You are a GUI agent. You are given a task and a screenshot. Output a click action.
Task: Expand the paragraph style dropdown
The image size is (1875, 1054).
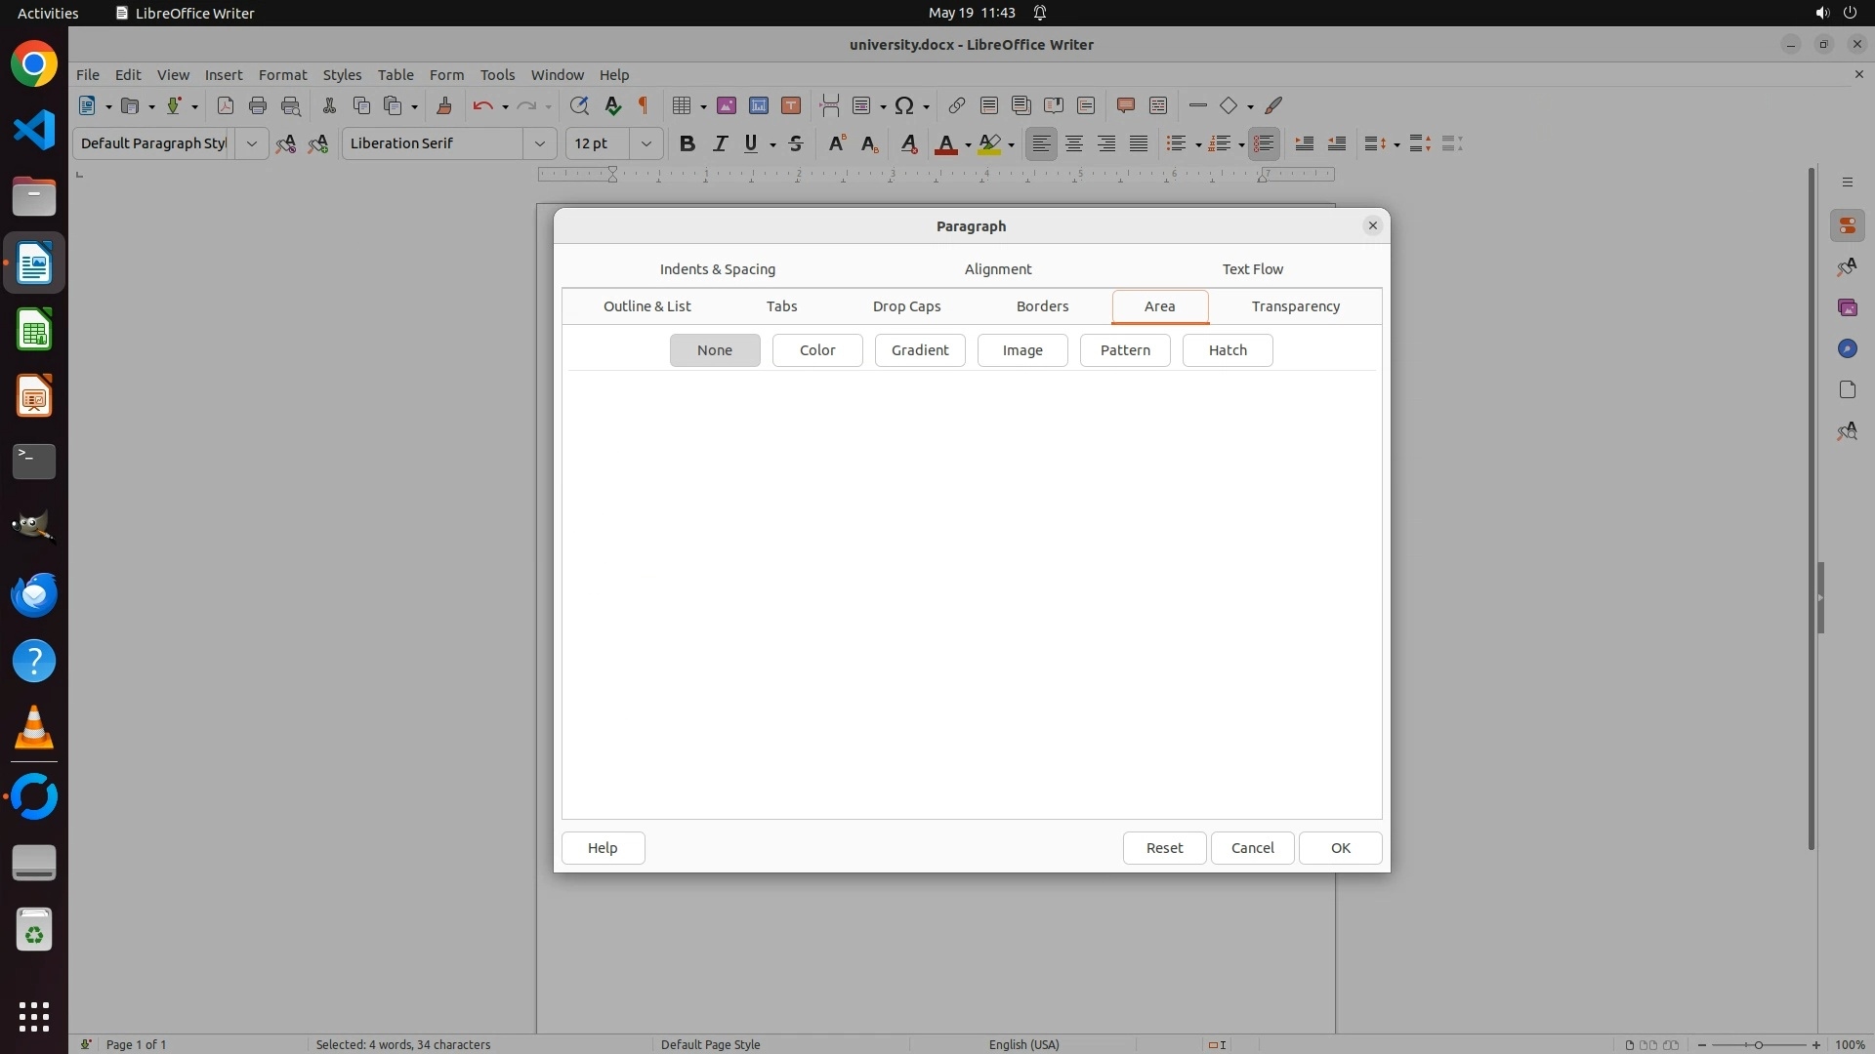(x=251, y=143)
